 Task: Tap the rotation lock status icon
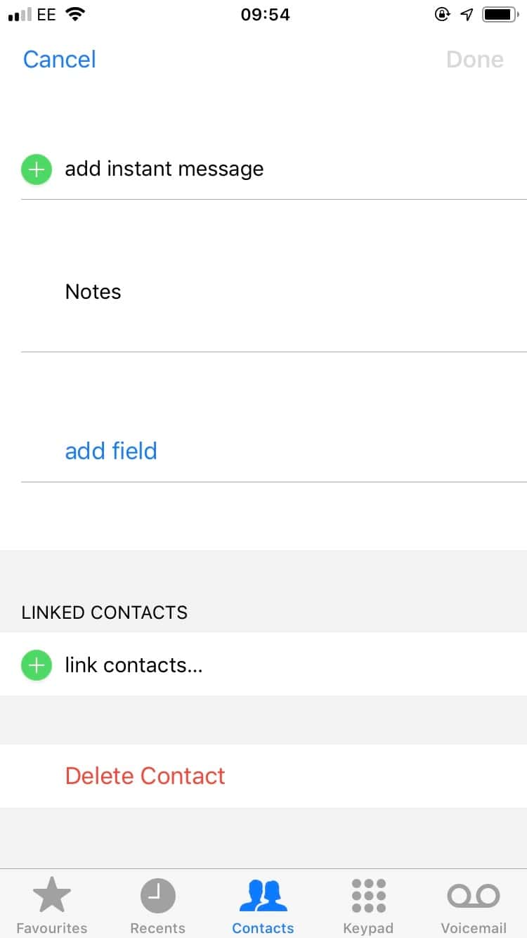442,15
